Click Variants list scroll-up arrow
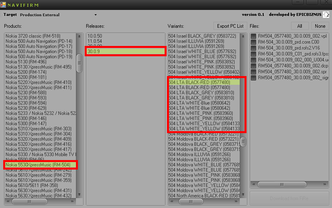Screen dimensions: 332x208 click(x=243, y=36)
